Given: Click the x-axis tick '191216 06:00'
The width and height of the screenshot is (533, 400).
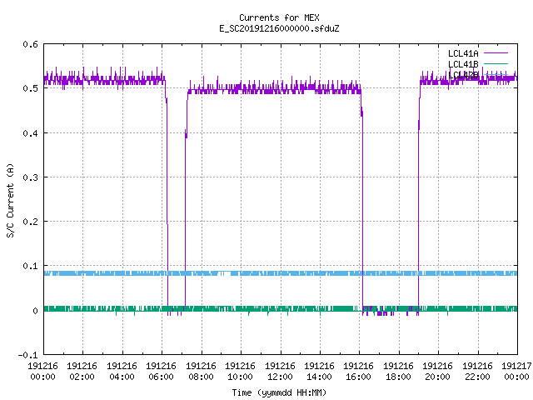Looking at the screenshot, I should (x=161, y=372).
